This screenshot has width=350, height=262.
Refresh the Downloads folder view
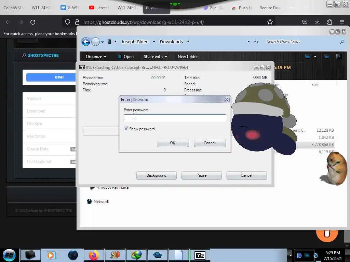pos(256,42)
